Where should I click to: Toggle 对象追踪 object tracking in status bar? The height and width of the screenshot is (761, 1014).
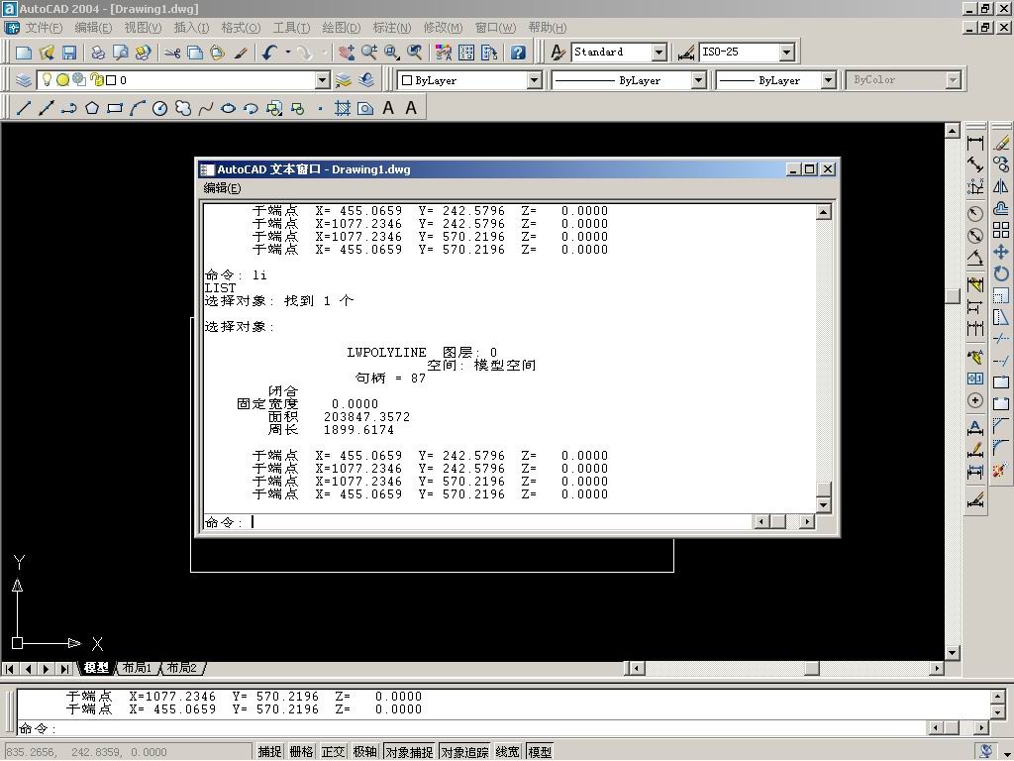[x=464, y=751]
